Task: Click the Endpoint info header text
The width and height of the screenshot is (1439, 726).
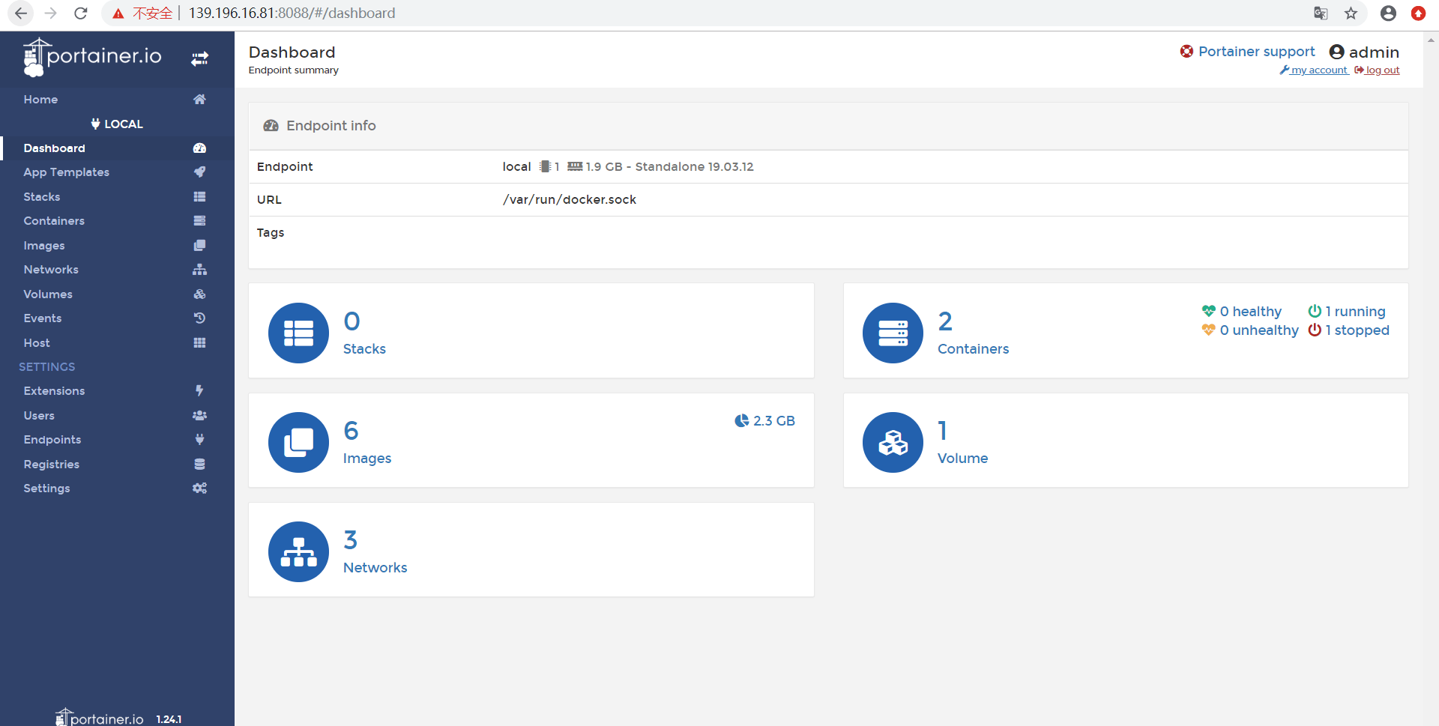Action: tap(331, 126)
